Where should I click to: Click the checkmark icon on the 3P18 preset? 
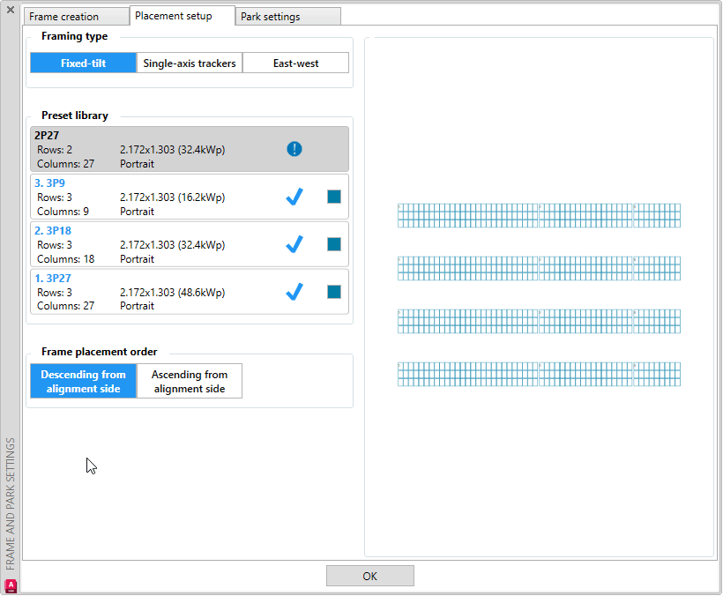294,243
